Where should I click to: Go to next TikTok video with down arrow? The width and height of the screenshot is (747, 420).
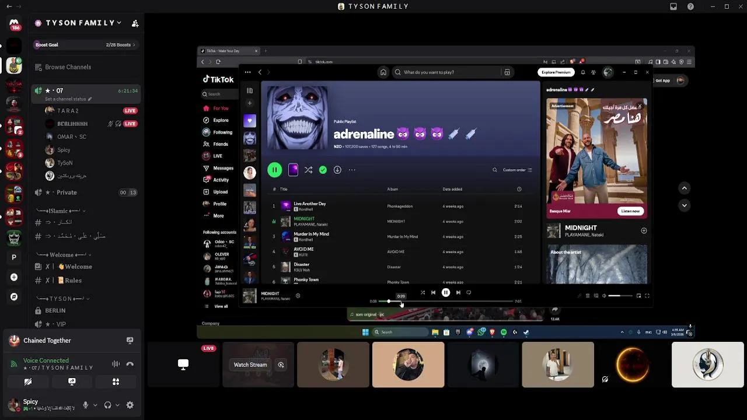[x=684, y=205]
